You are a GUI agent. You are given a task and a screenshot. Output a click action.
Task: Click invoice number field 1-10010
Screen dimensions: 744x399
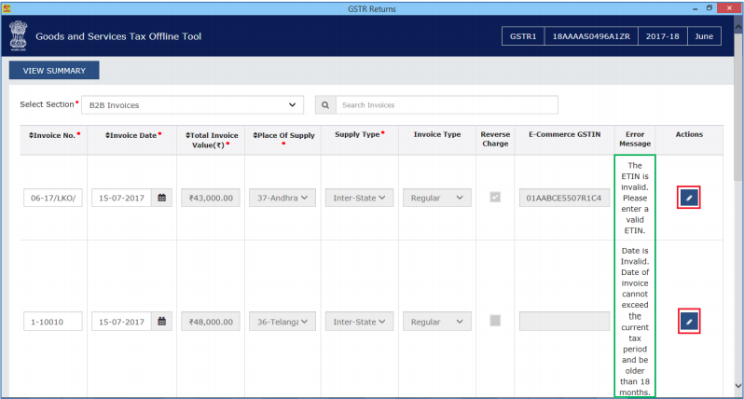pyautogui.click(x=52, y=322)
